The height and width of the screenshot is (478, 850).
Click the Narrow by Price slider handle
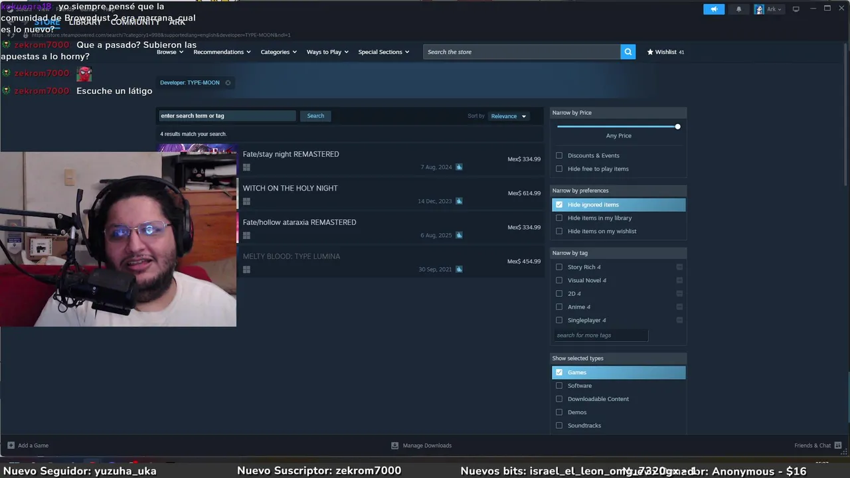coord(677,127)
